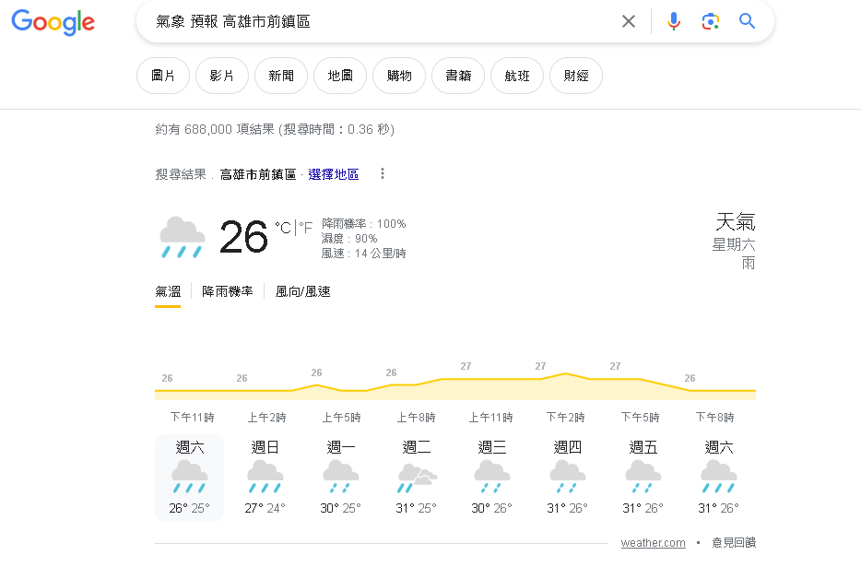This screenshot has height=579, width=861.
Task: Select the 週六 26° 25° forecast day
Action: coord(190,478)
